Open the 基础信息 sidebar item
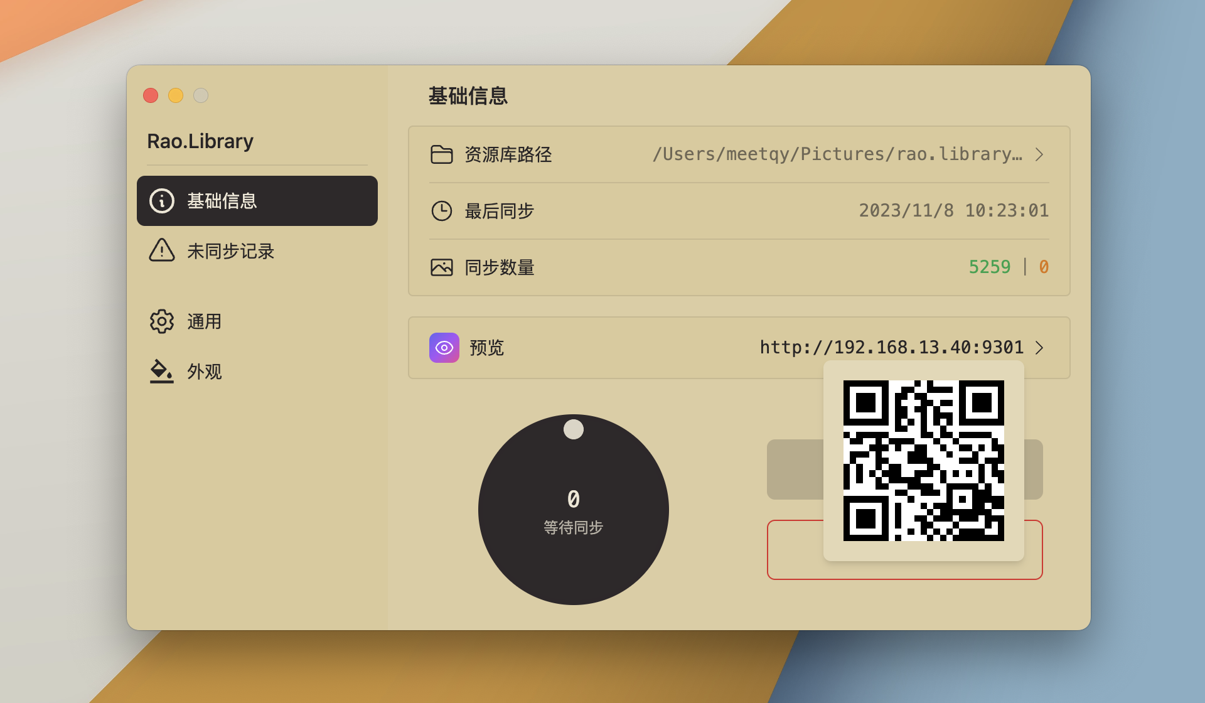Screen dimensions: 1205x703 coord(257,201)
